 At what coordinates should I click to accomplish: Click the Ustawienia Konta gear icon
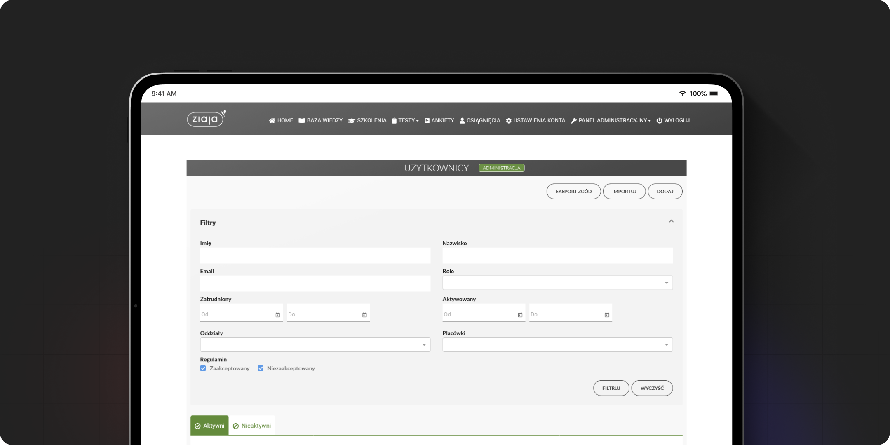[x=510, y=120]
